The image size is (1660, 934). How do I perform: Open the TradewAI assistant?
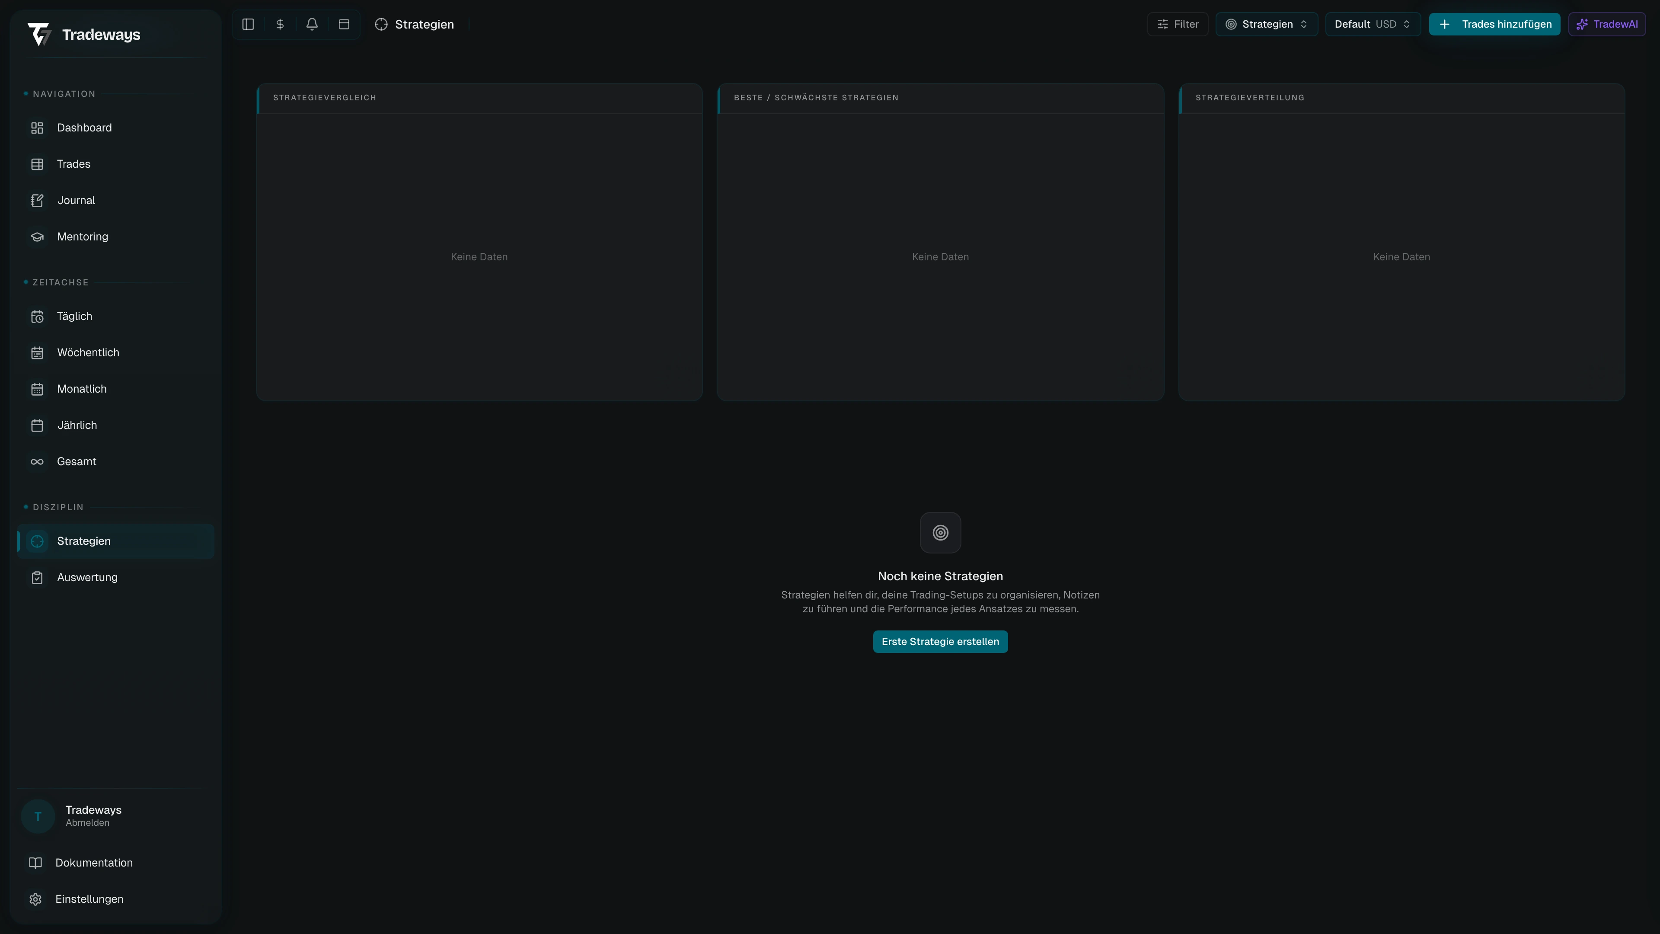[1606, 24]
